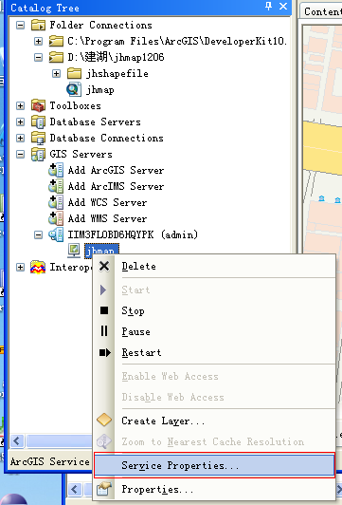Click the Properties sheet icon in context menu
Image resolution: width=342 pixels, height=505 pixels.
104,489
